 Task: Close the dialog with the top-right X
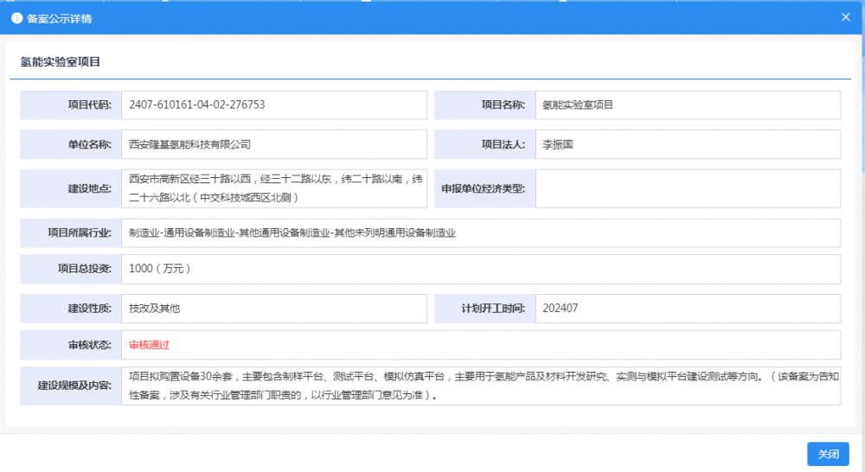pyautogui.click(x=845, y=16)
